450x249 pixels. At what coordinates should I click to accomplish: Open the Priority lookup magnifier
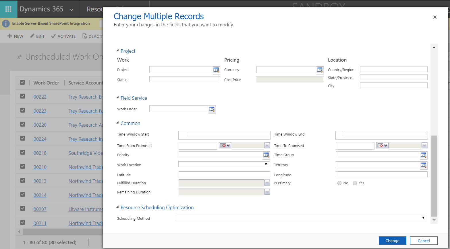coord(266,155)
